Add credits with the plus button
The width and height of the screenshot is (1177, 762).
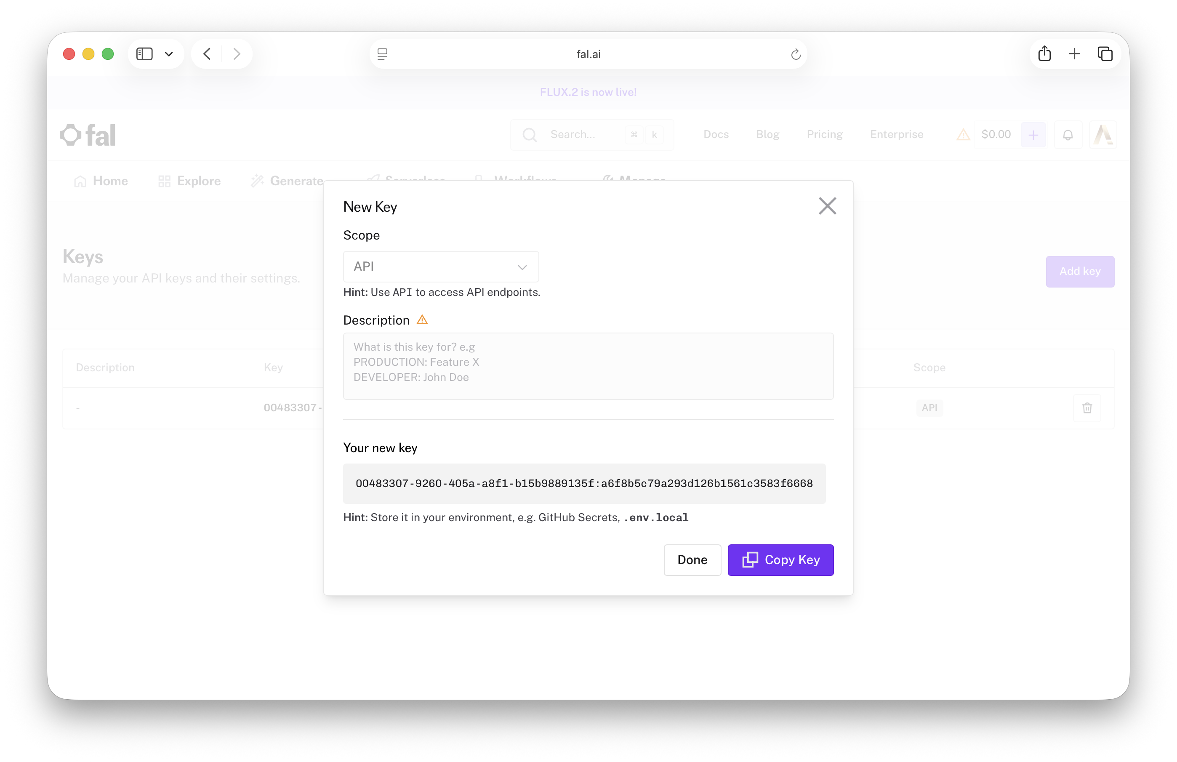(1033, 135)
